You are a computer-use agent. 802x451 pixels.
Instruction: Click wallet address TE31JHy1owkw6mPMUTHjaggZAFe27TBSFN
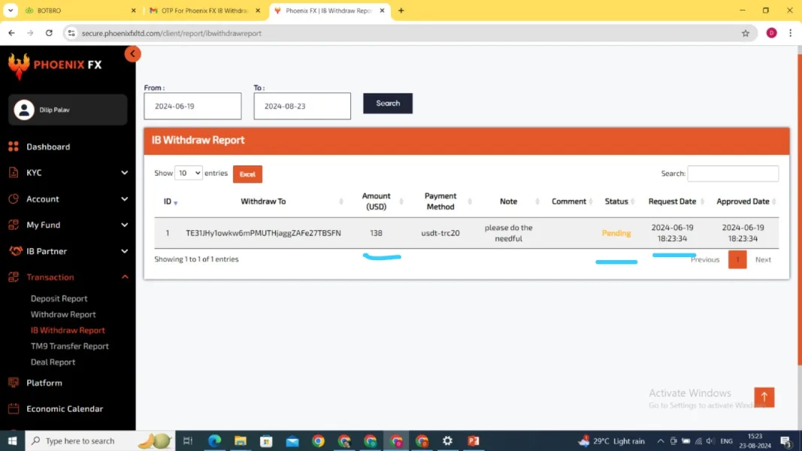263,233
